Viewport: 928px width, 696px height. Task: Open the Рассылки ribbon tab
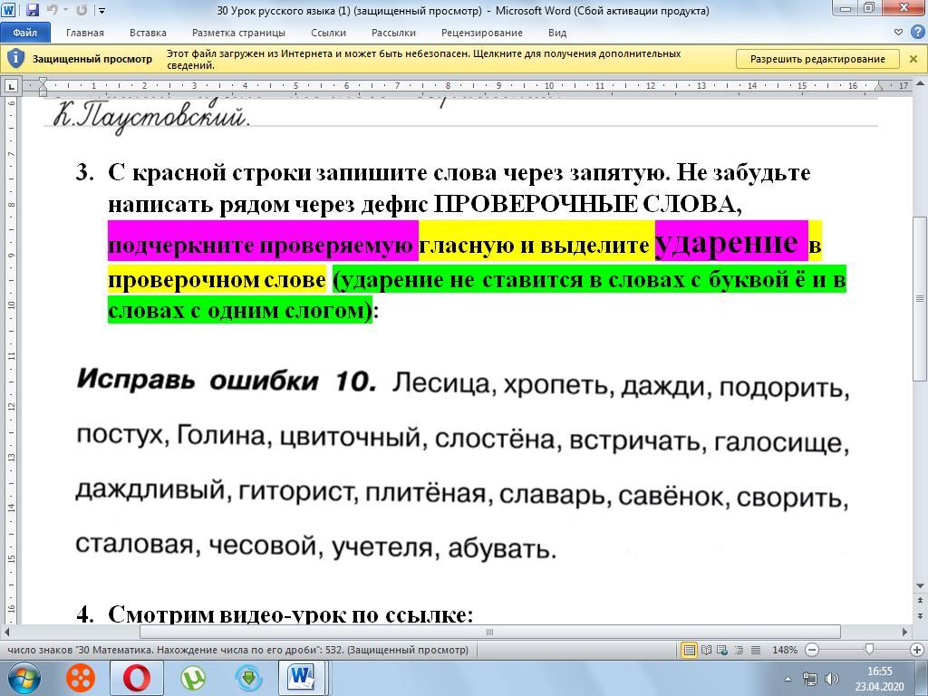pyautogui.click(x=393, y=34)
